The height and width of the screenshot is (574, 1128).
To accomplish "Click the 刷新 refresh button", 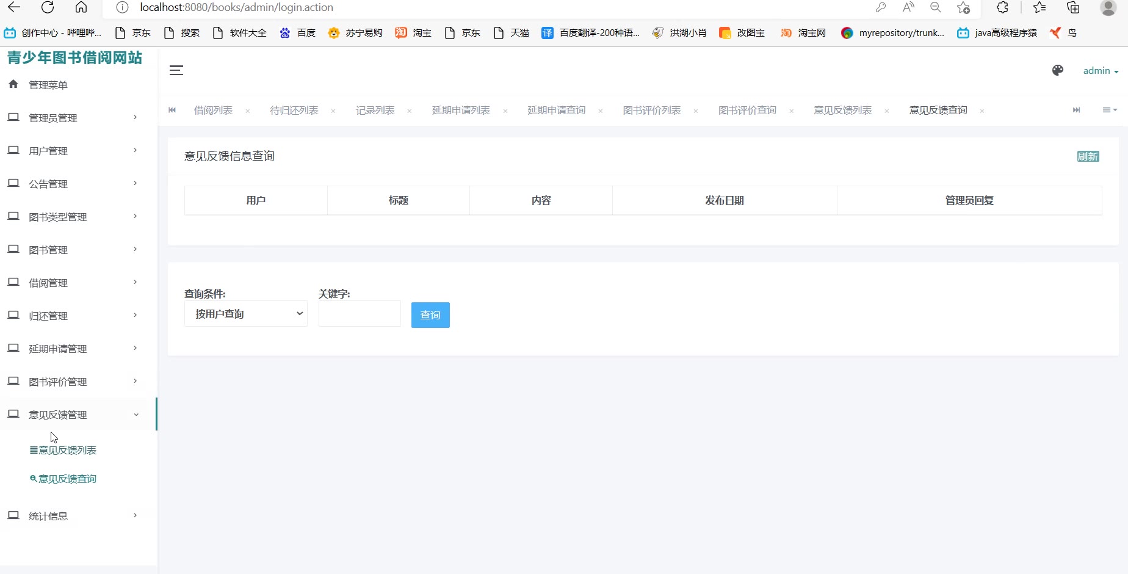I will pos(1088,156).
